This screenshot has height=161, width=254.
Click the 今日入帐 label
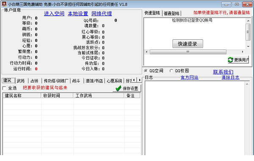click(91, 69)
